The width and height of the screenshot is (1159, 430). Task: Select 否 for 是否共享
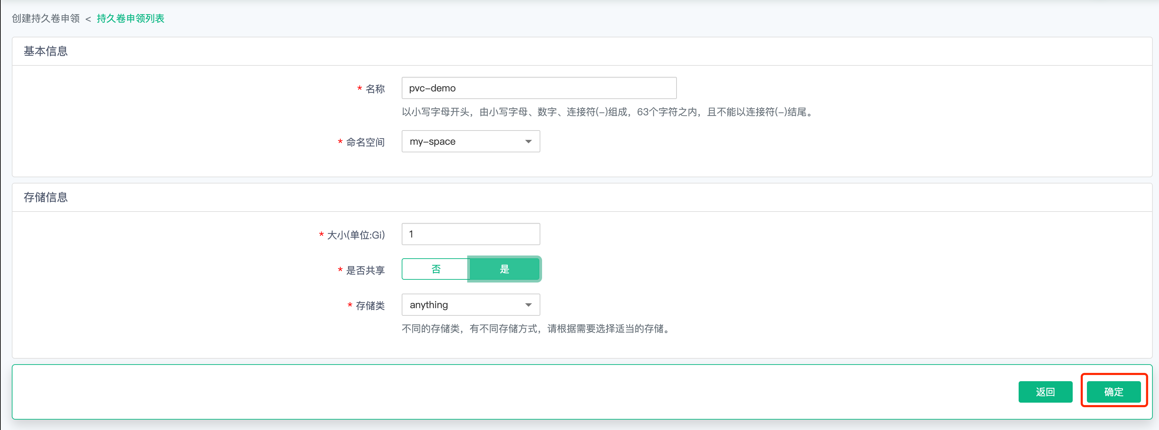436,269
